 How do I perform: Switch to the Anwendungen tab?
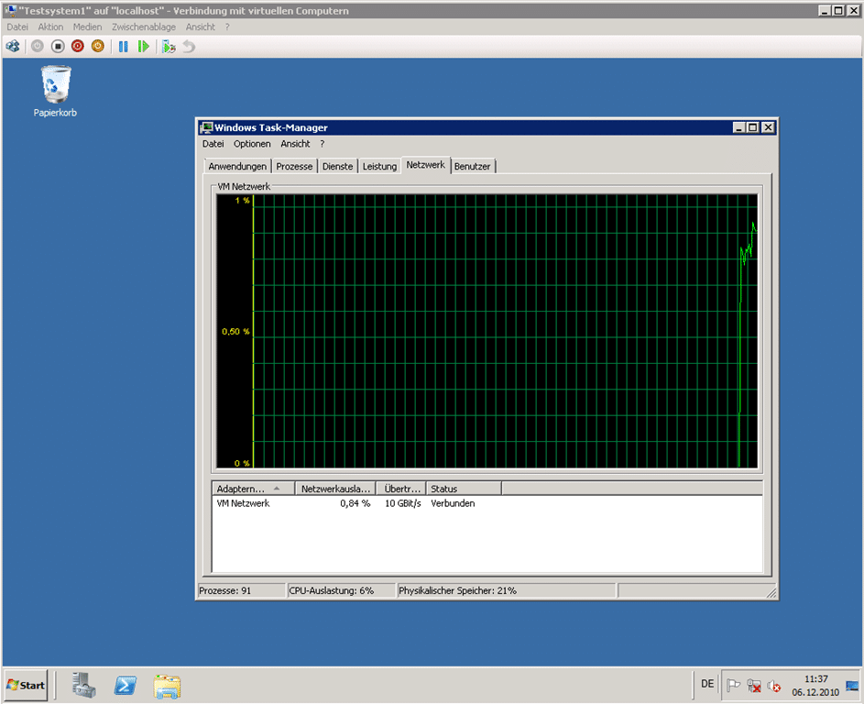[x=237, y=166]
